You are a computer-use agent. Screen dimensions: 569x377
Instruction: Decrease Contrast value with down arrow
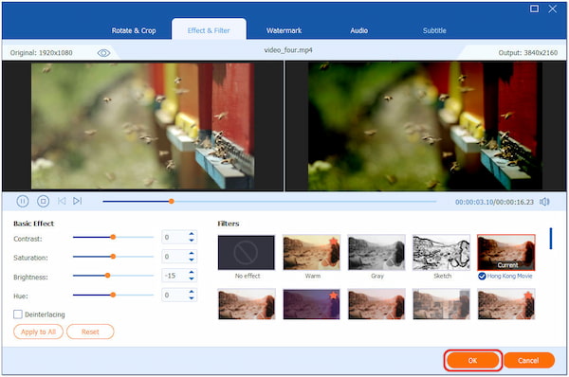[x=192, y=241]
